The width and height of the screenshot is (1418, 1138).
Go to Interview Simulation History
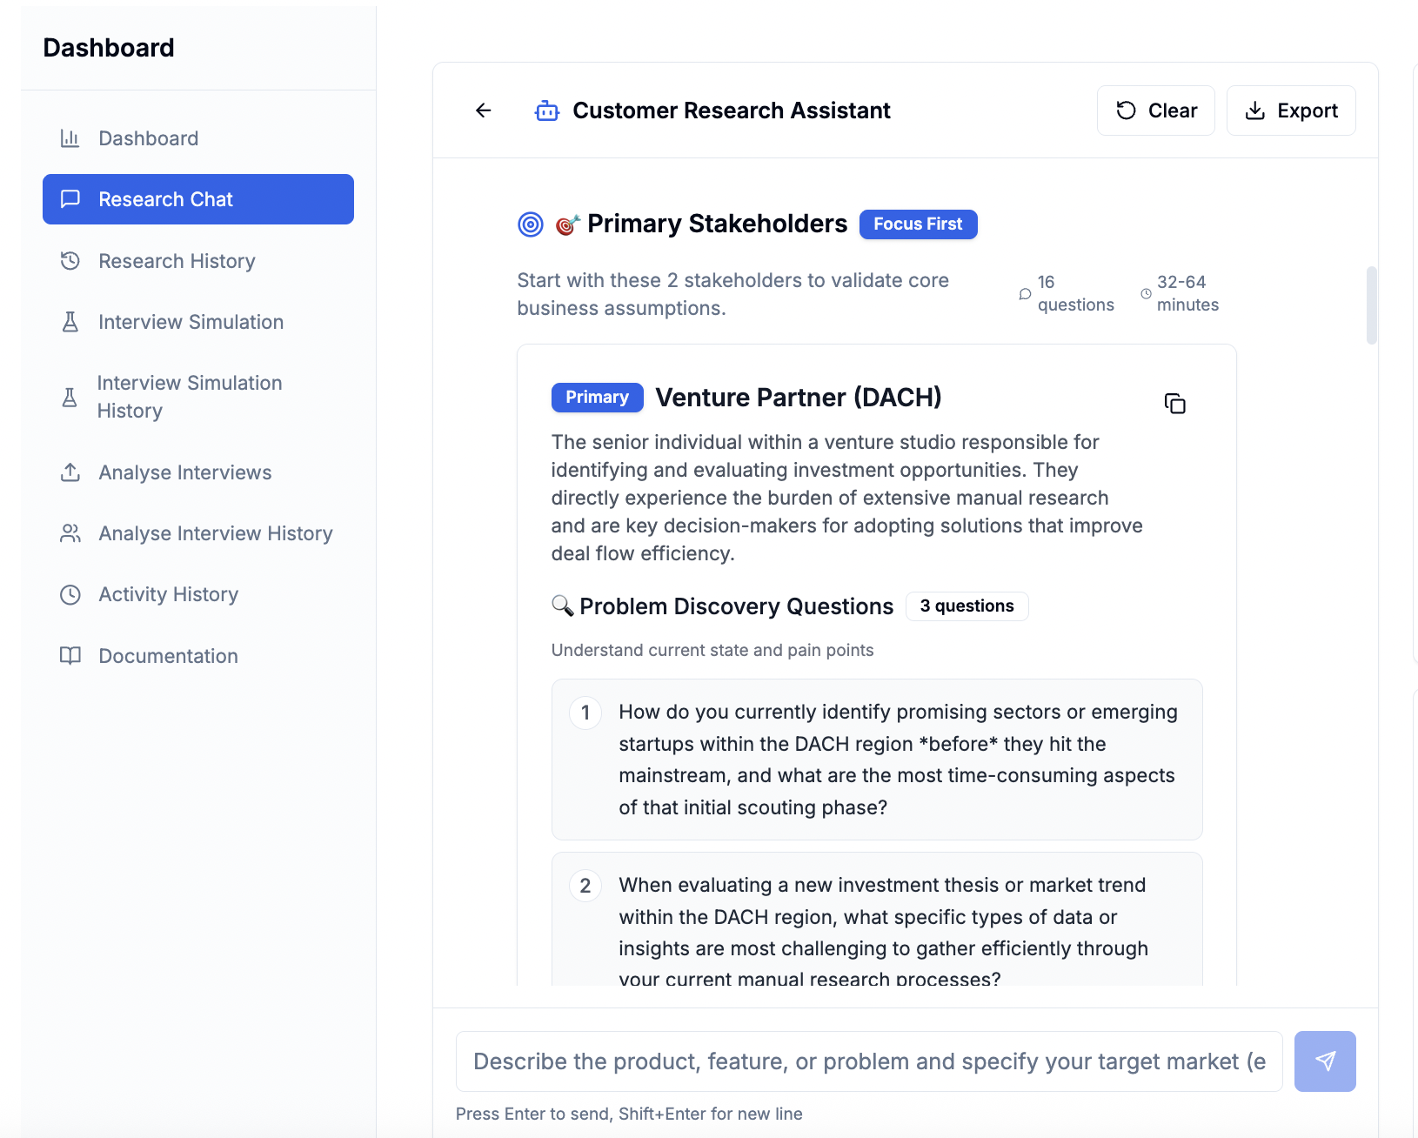coord(190,397)
